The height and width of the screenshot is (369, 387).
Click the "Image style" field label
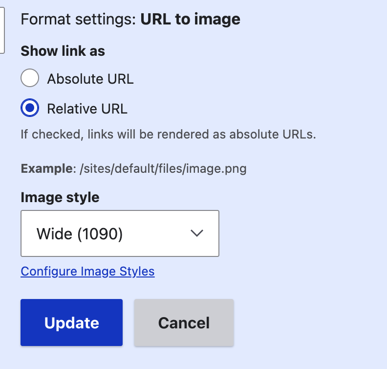tap(60, 198)
